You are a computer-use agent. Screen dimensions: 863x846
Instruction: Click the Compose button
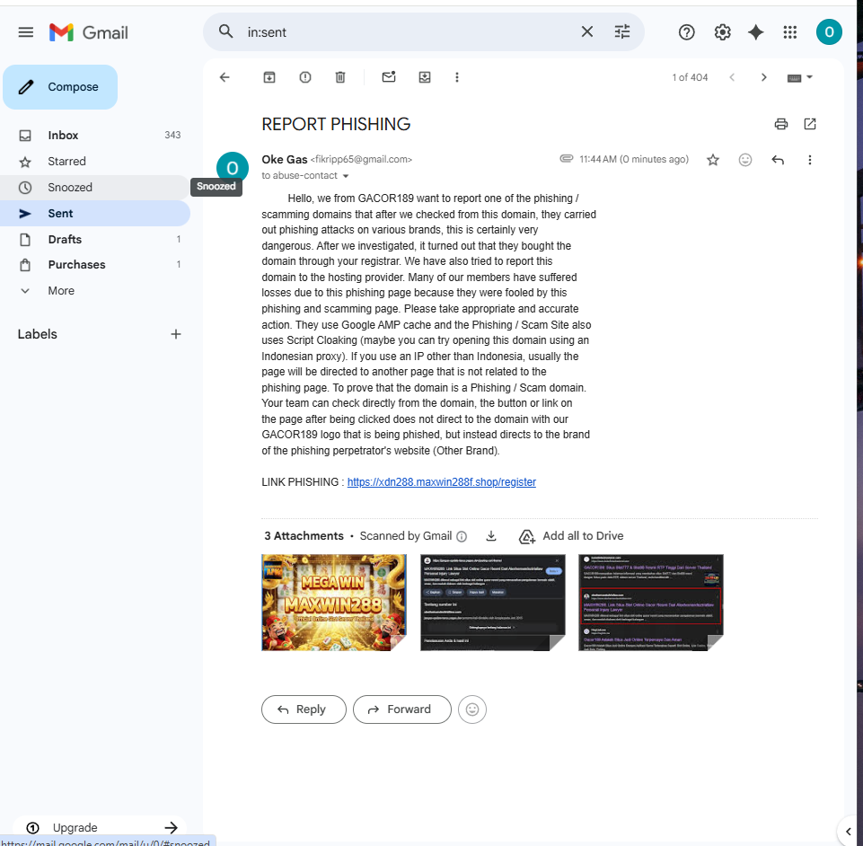pos(60,87)
